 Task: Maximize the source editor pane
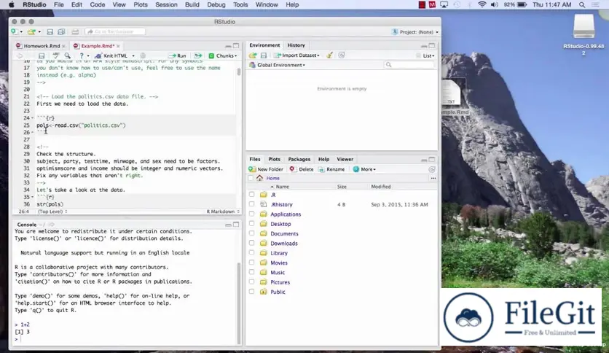click(236, 46)
